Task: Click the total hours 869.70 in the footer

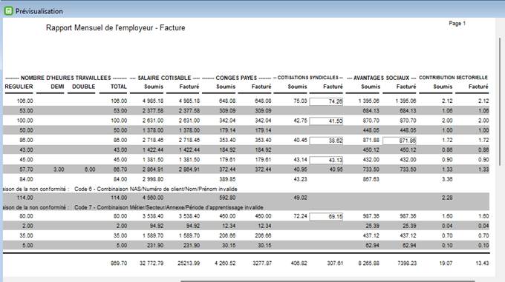Action: pos(119,263)
